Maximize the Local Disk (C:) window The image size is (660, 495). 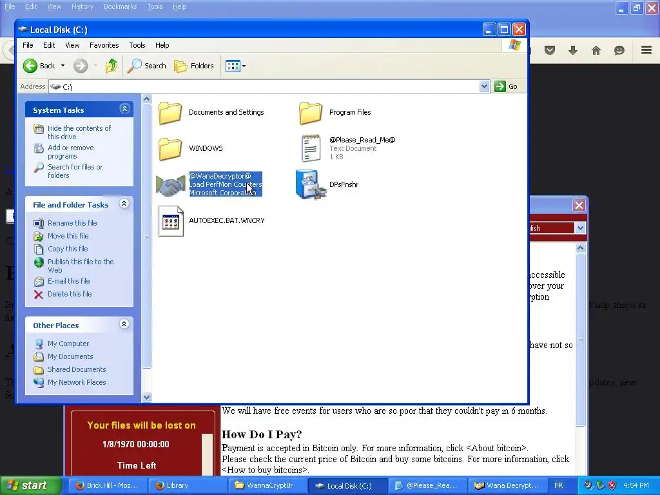[x=504, y=30]
